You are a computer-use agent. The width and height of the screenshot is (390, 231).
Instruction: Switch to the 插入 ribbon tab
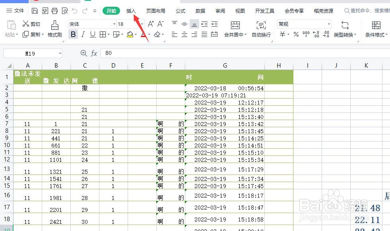click(131, 11)
